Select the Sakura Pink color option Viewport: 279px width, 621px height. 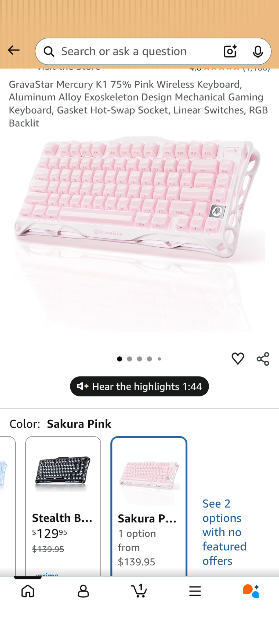tap(149, 506)
